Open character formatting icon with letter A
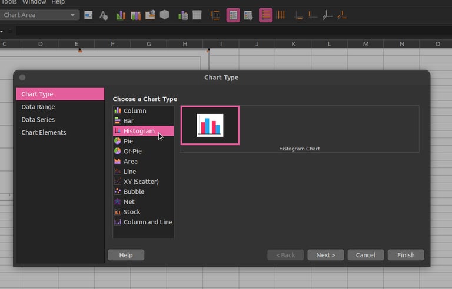The width and height of the screenshot is (452, 289). (104, 15)
